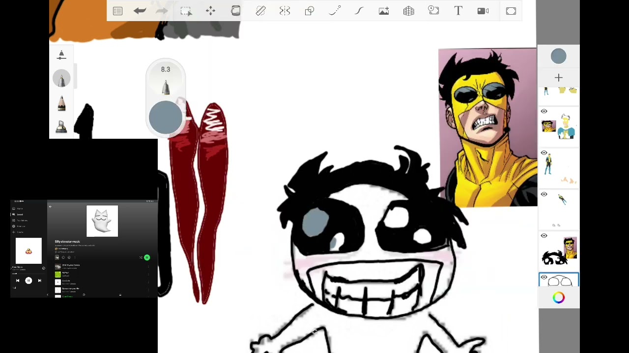
Task: Toggle full screen canvas mode
Action: click(511, 11)
